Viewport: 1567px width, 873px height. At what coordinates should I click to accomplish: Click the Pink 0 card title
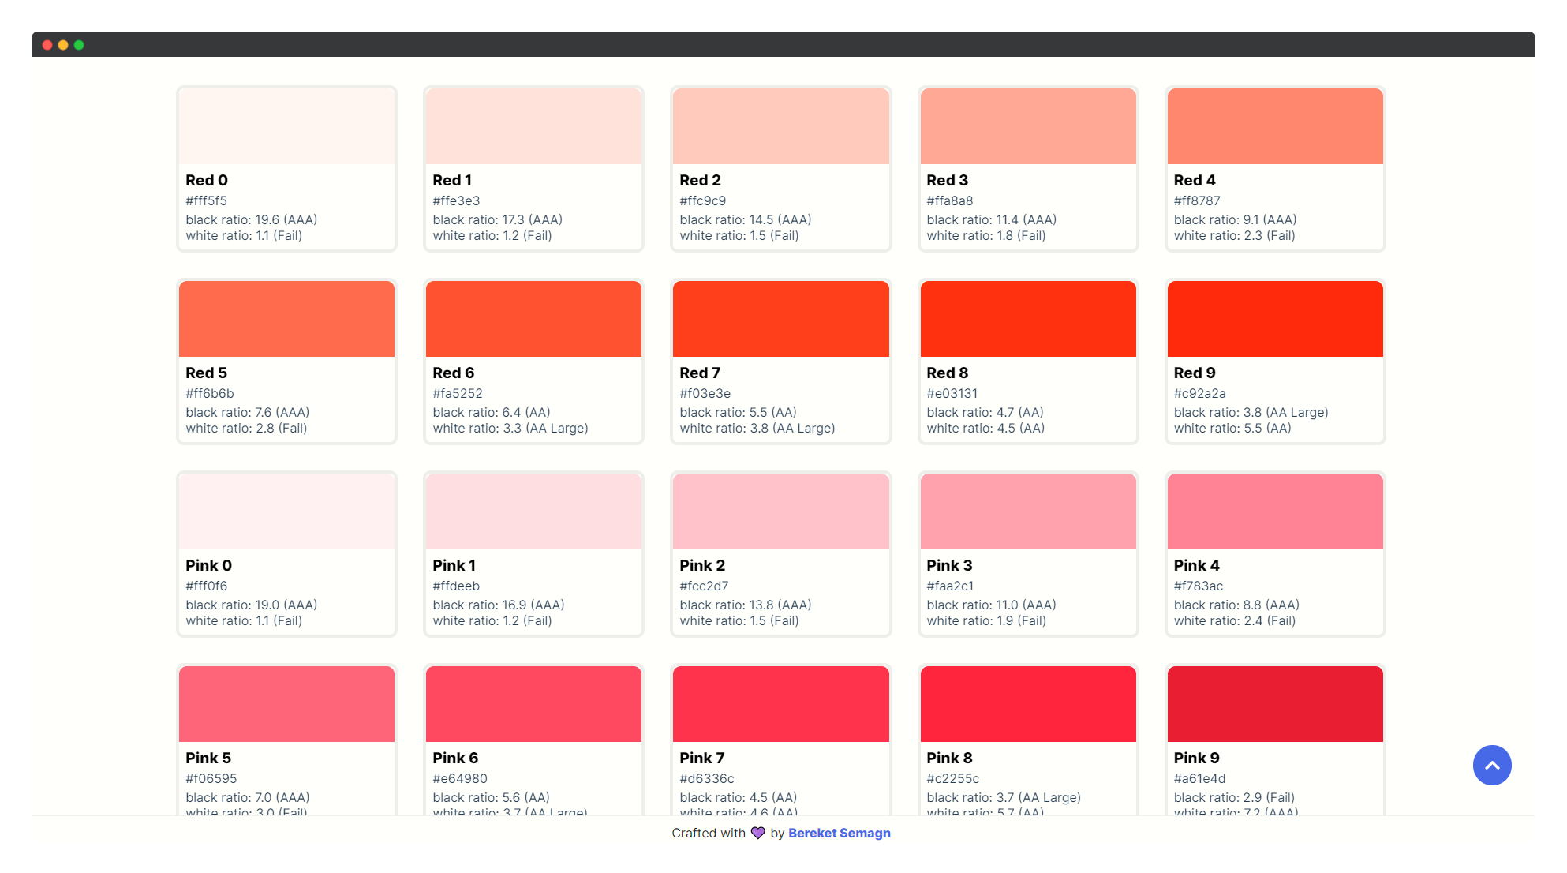coord(208,566)
